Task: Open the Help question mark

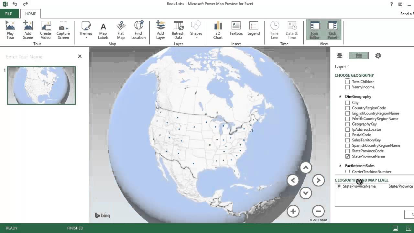Action: (391, 4)
